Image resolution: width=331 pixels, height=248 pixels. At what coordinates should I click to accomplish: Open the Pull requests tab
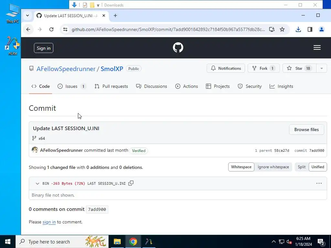pyautogui.click(x=111, y=86)
